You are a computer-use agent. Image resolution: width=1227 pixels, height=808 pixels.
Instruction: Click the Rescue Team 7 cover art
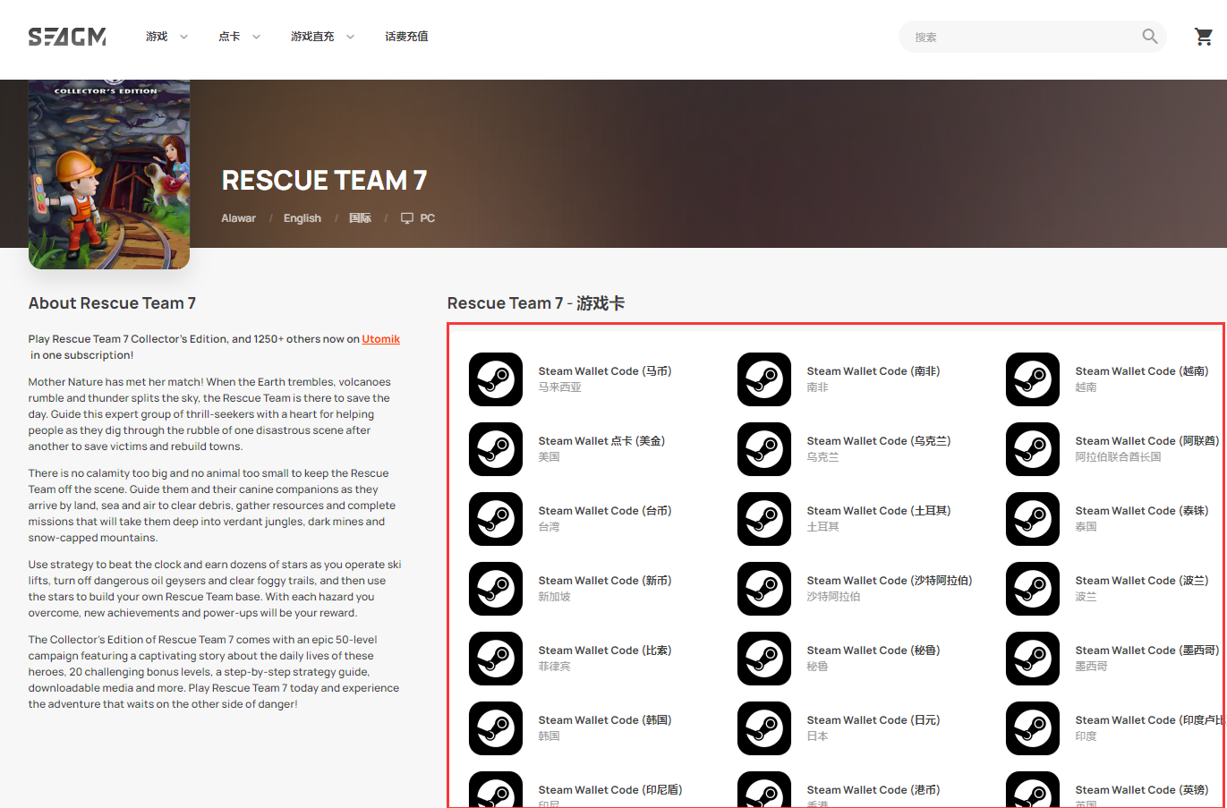pos(109,174)
